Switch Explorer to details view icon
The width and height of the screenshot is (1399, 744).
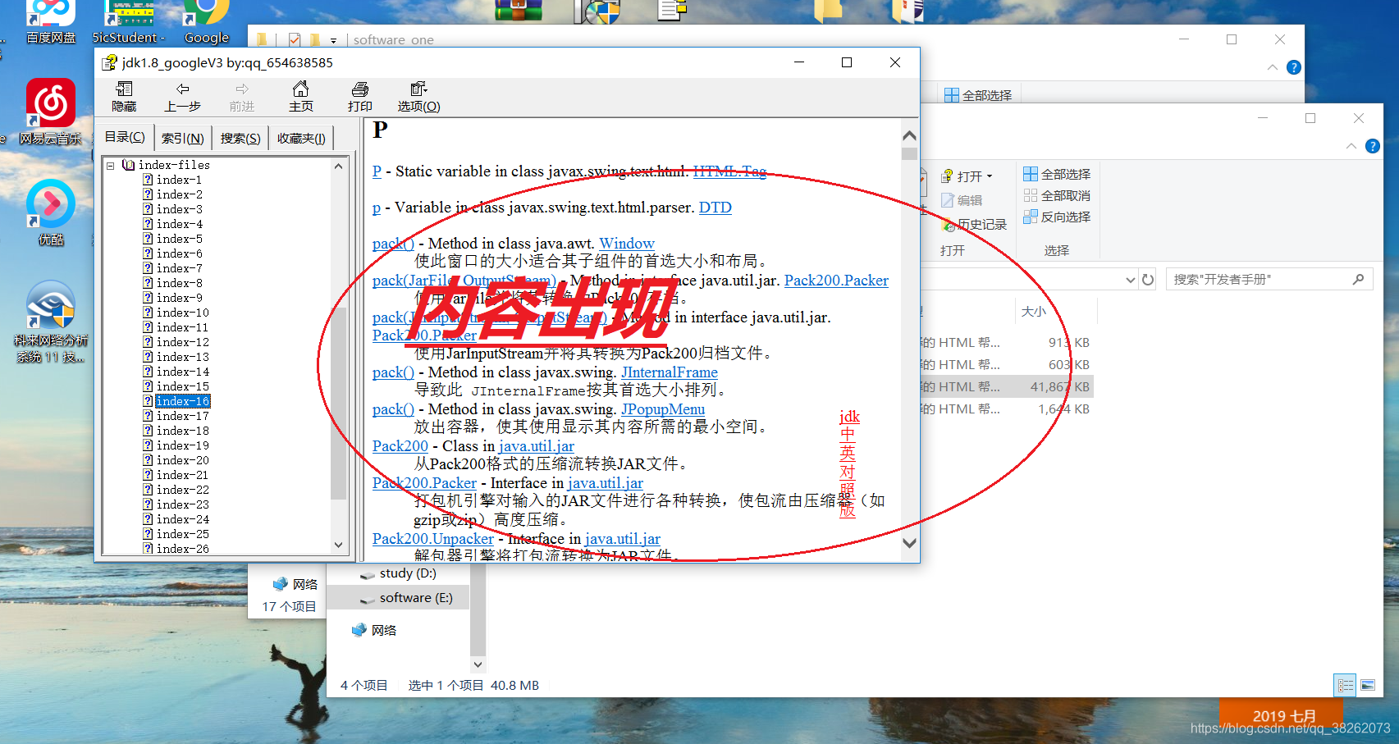1346,685
